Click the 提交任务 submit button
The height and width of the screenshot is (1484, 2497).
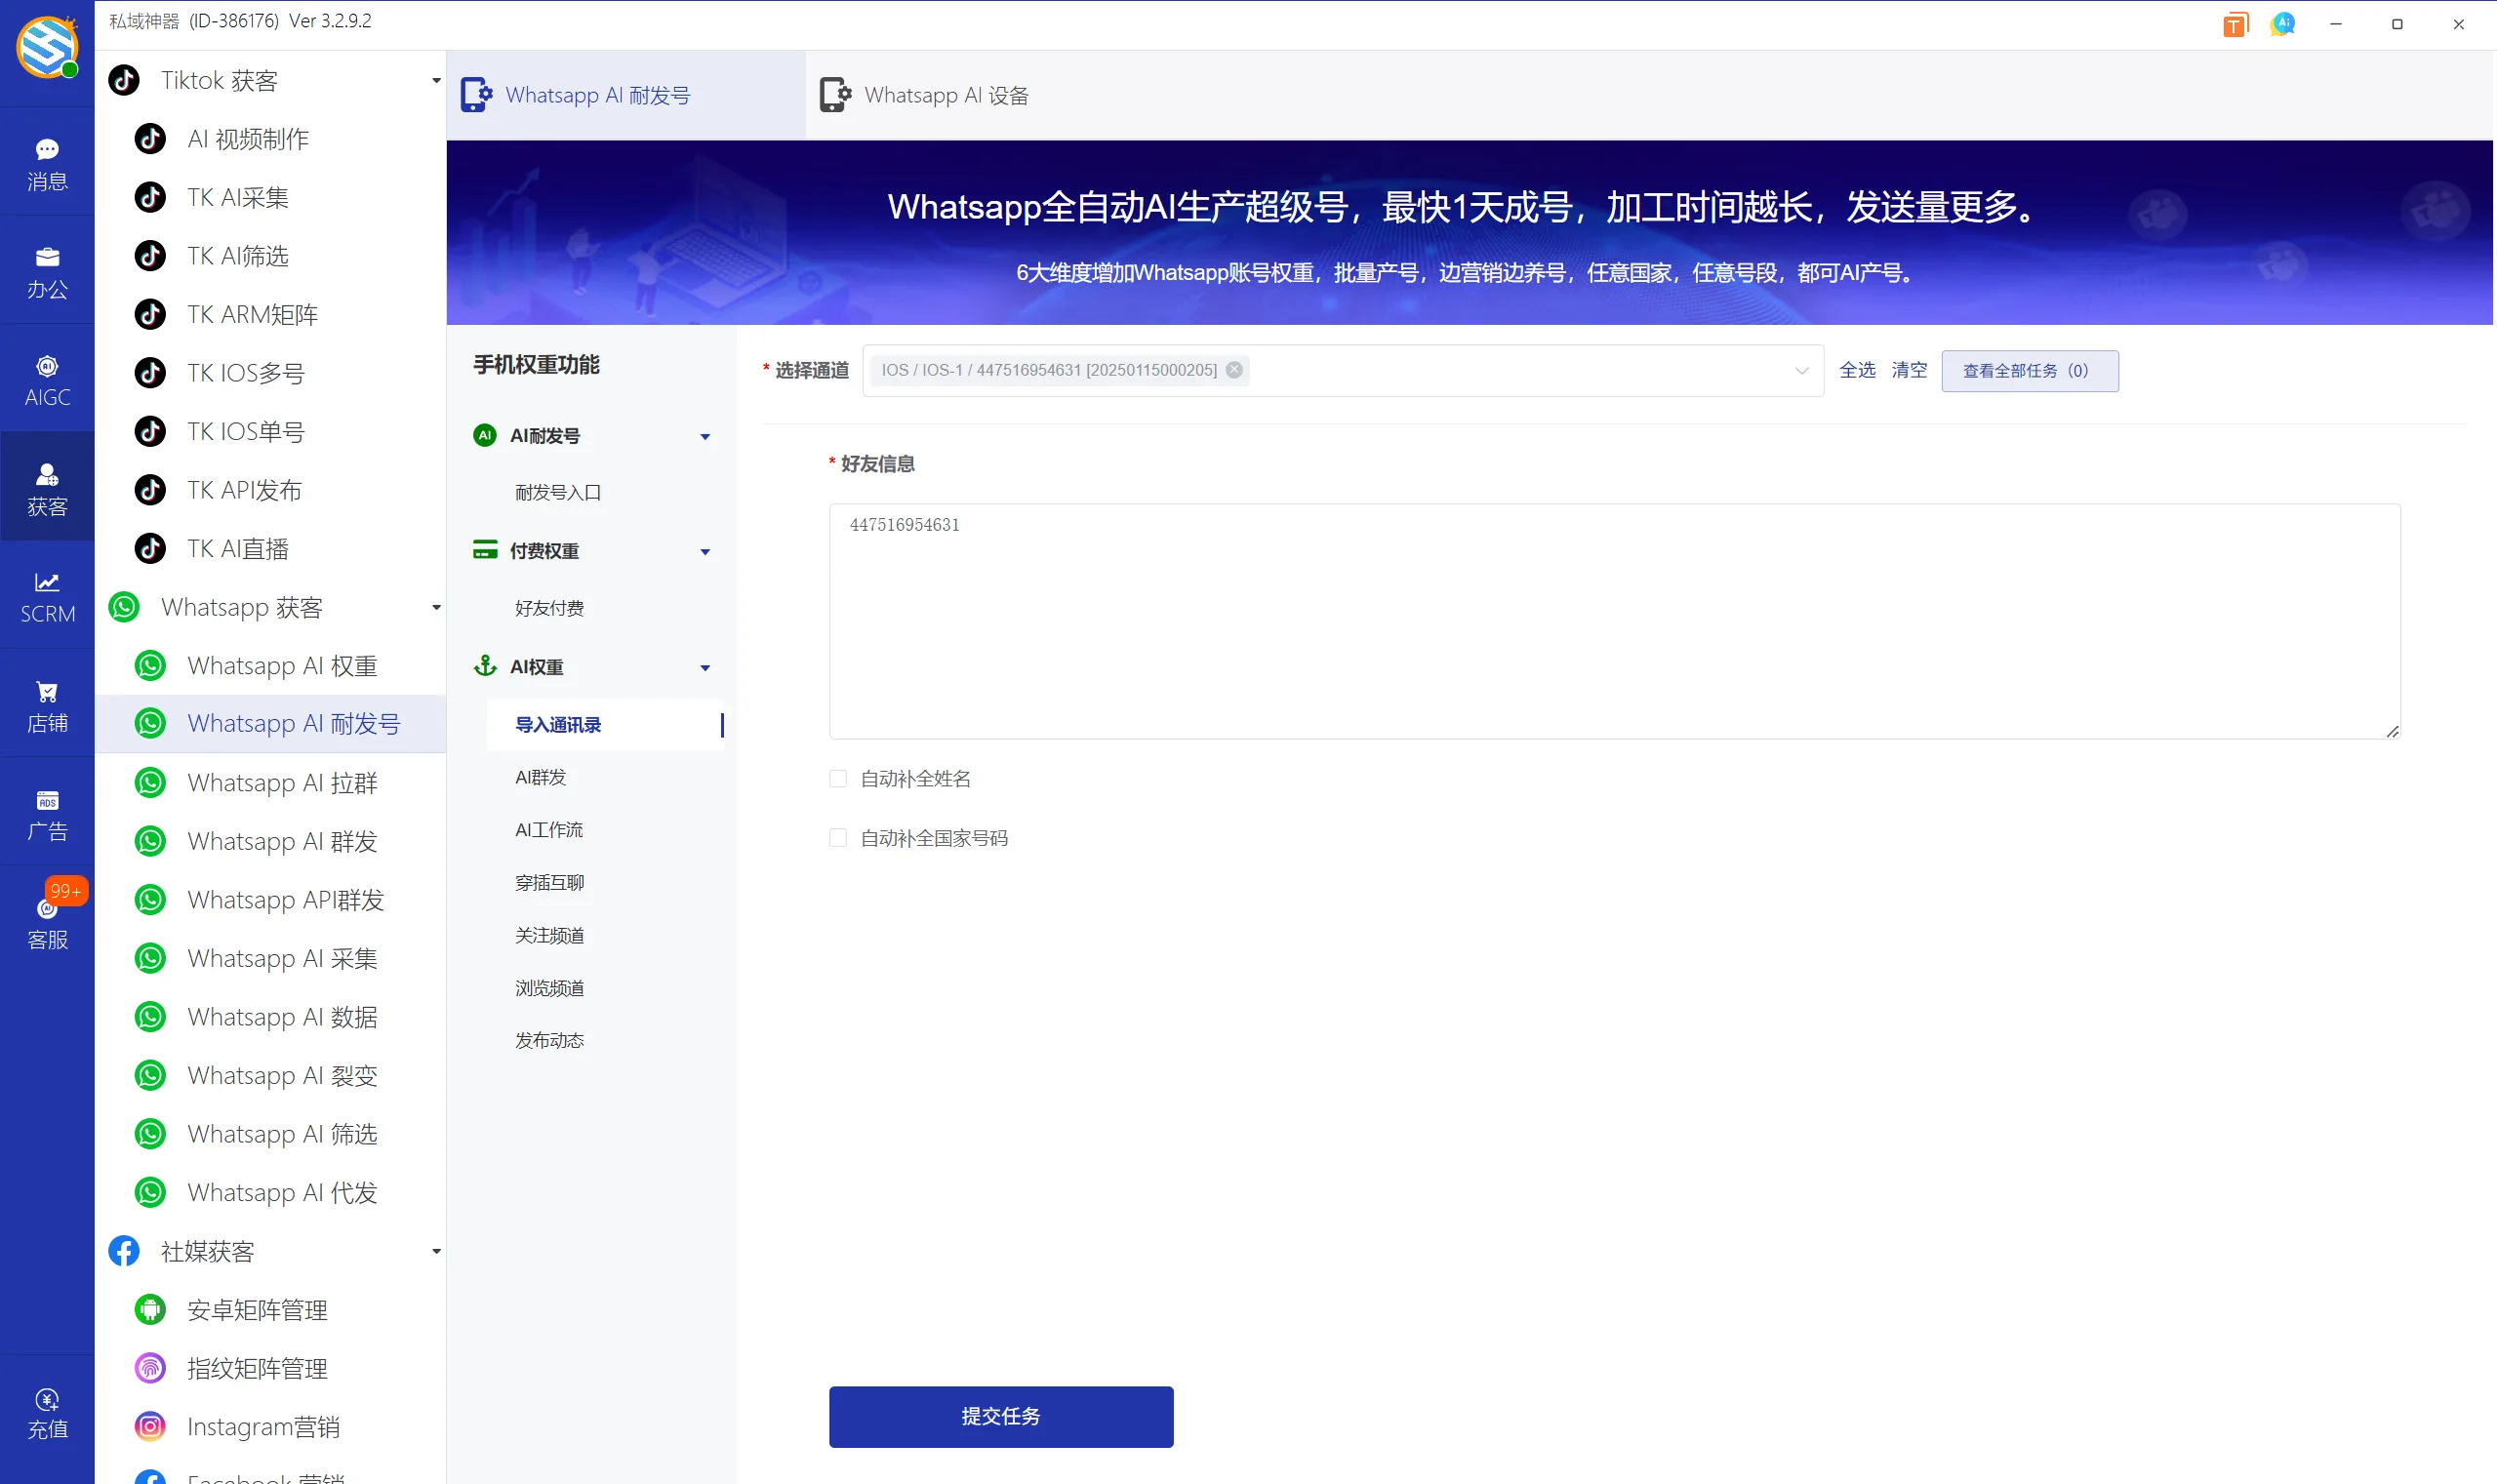pos(999,1416)
